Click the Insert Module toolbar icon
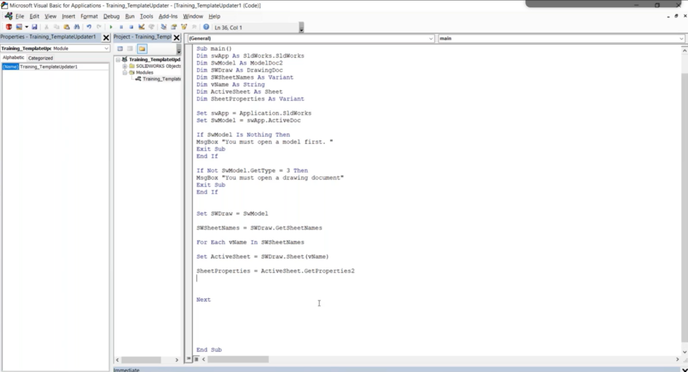 (x=19, y=28)
